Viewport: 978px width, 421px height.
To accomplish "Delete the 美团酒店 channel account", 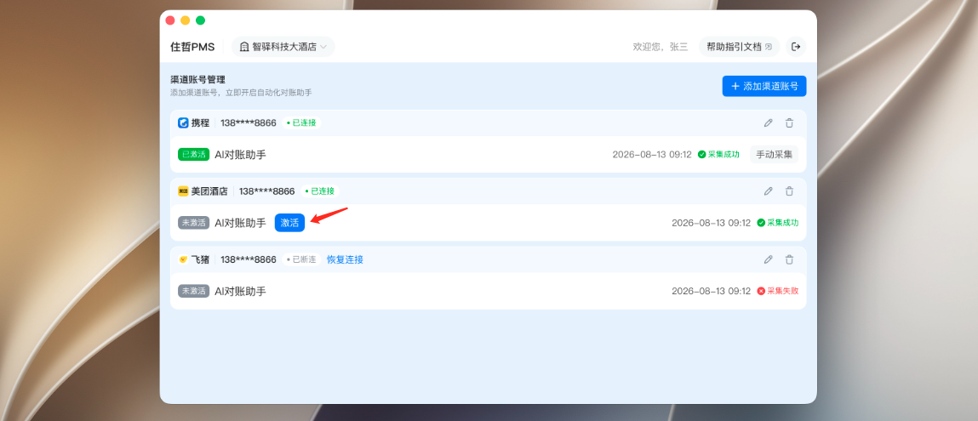I will 789,191.
